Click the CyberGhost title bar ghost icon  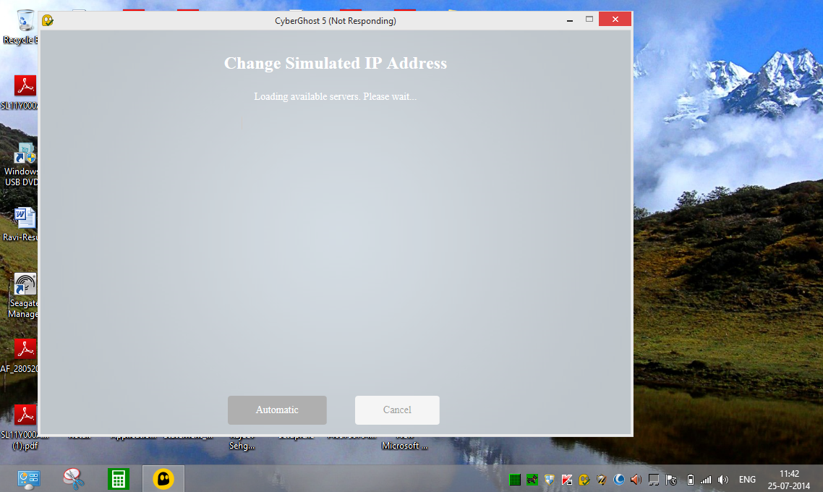48,20
